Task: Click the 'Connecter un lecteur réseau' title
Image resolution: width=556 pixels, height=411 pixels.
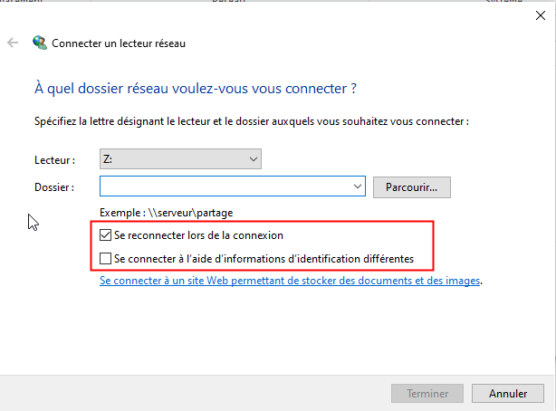Action: pyautogui.click(x=120, y=43)
